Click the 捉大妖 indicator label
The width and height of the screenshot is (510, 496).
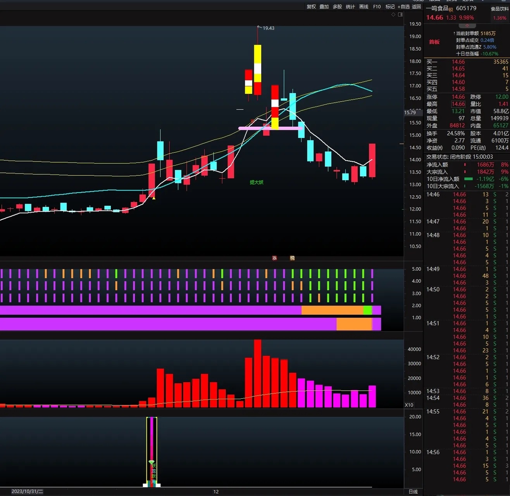click(x=257, y=182)
